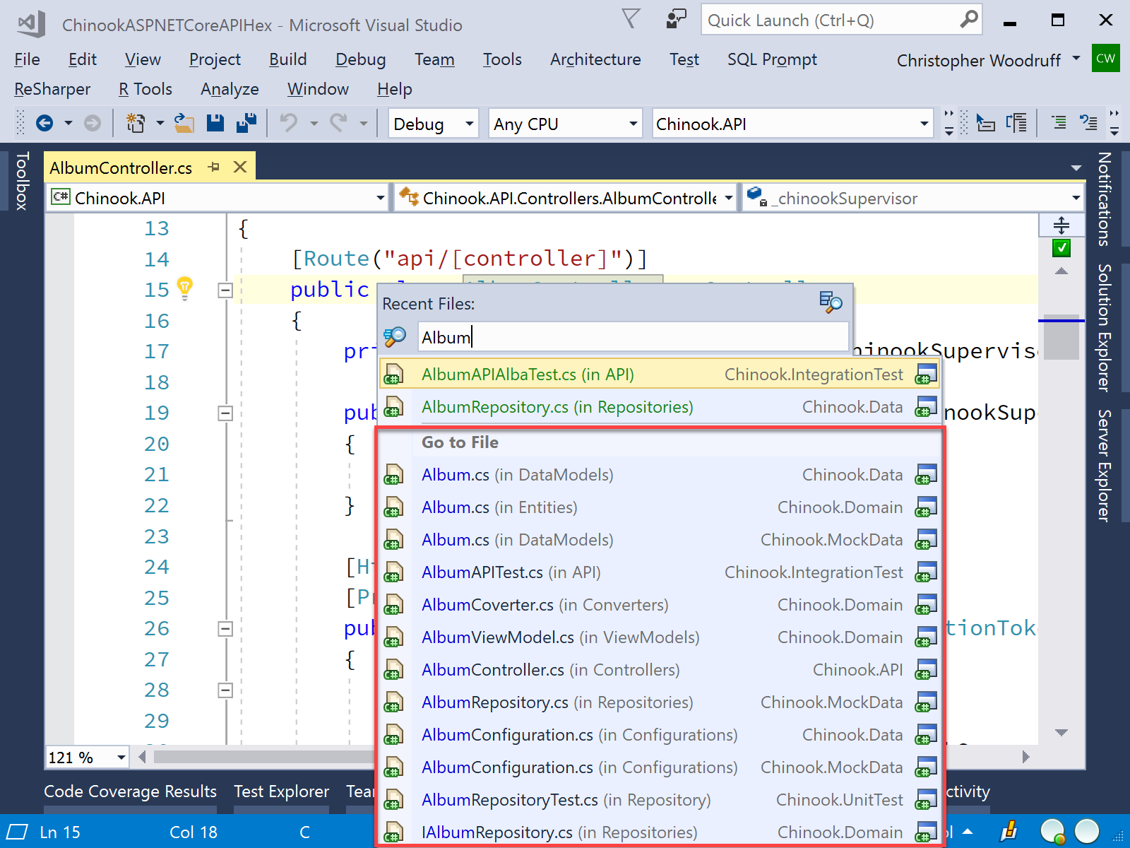Click the Quick Launch magnifier icon

(969, 19)
